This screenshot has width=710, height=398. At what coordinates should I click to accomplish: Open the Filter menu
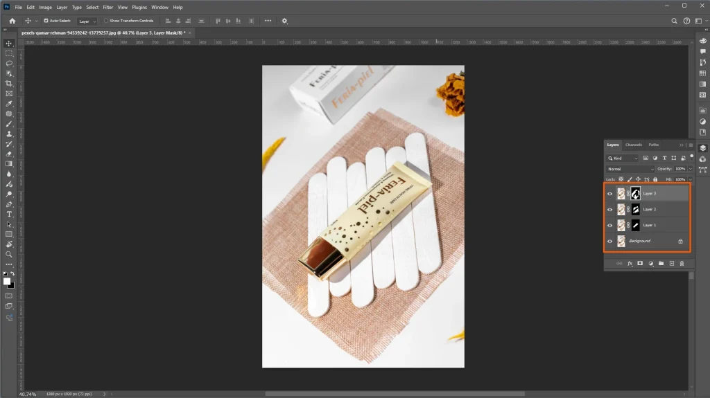click(107, 7)
